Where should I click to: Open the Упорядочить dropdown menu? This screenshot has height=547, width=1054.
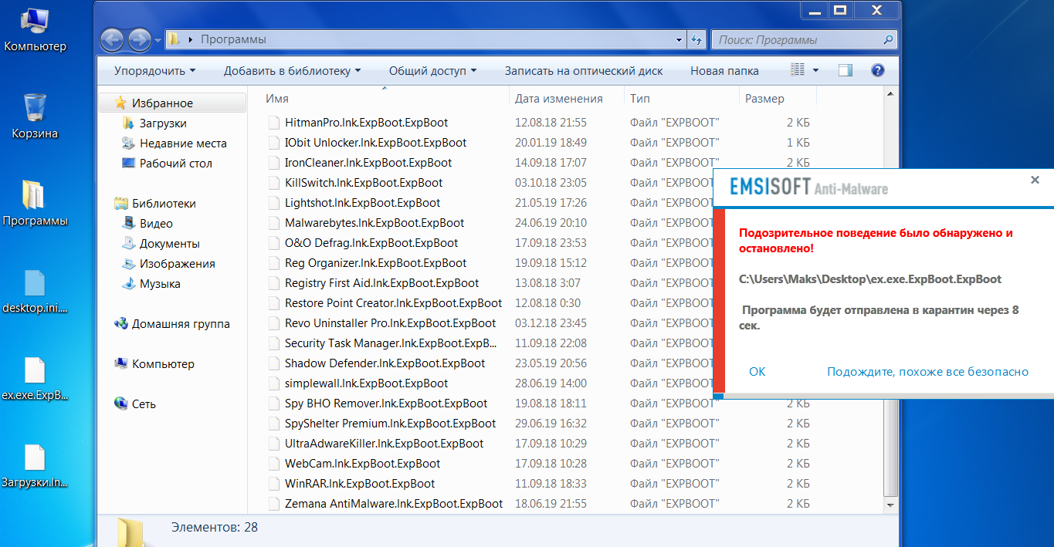pyautogui.click(x=154, y=70)
